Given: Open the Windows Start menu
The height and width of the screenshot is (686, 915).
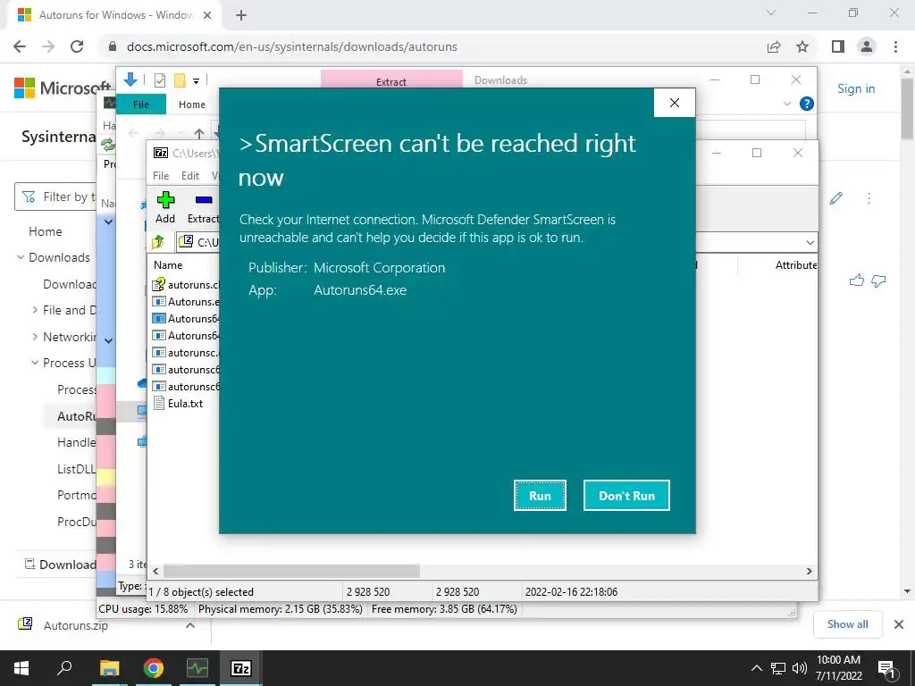Looking at the screenshot, I should click(x=21, y=668).
